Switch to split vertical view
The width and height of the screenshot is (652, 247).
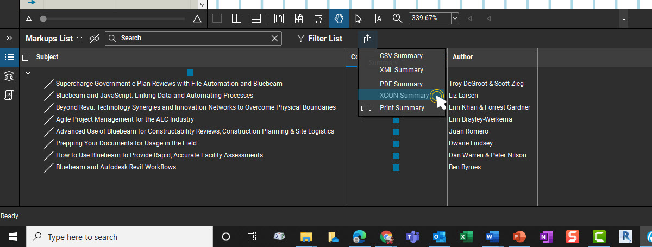236,18
